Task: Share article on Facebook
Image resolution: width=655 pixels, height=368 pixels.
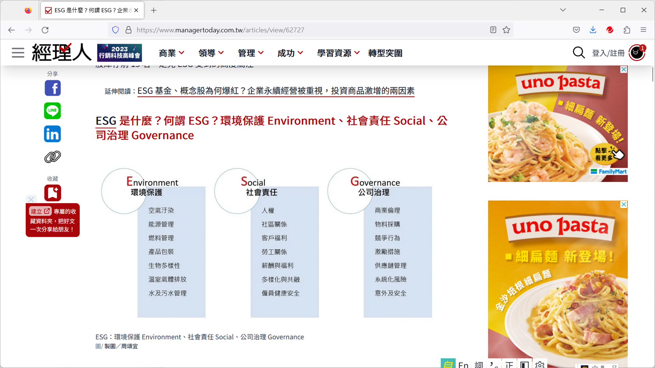Action: pyautogui.click(x=53, y=88)
